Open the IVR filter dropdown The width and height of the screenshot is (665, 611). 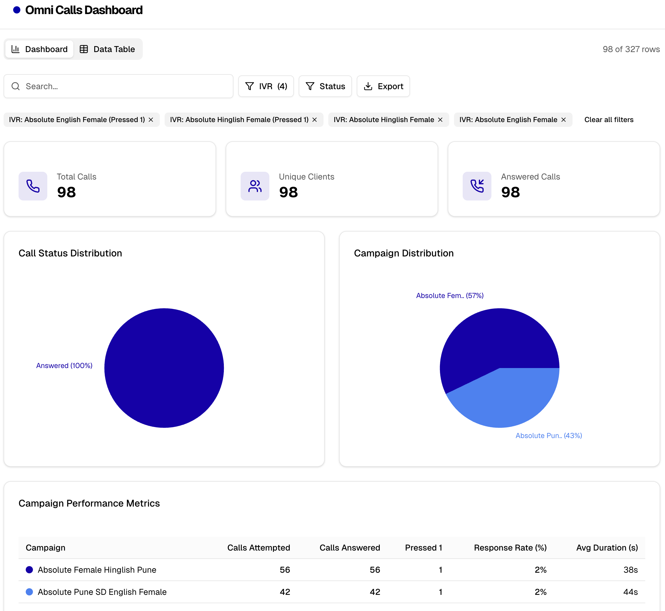pyautogui.click(x=266, y=86)
